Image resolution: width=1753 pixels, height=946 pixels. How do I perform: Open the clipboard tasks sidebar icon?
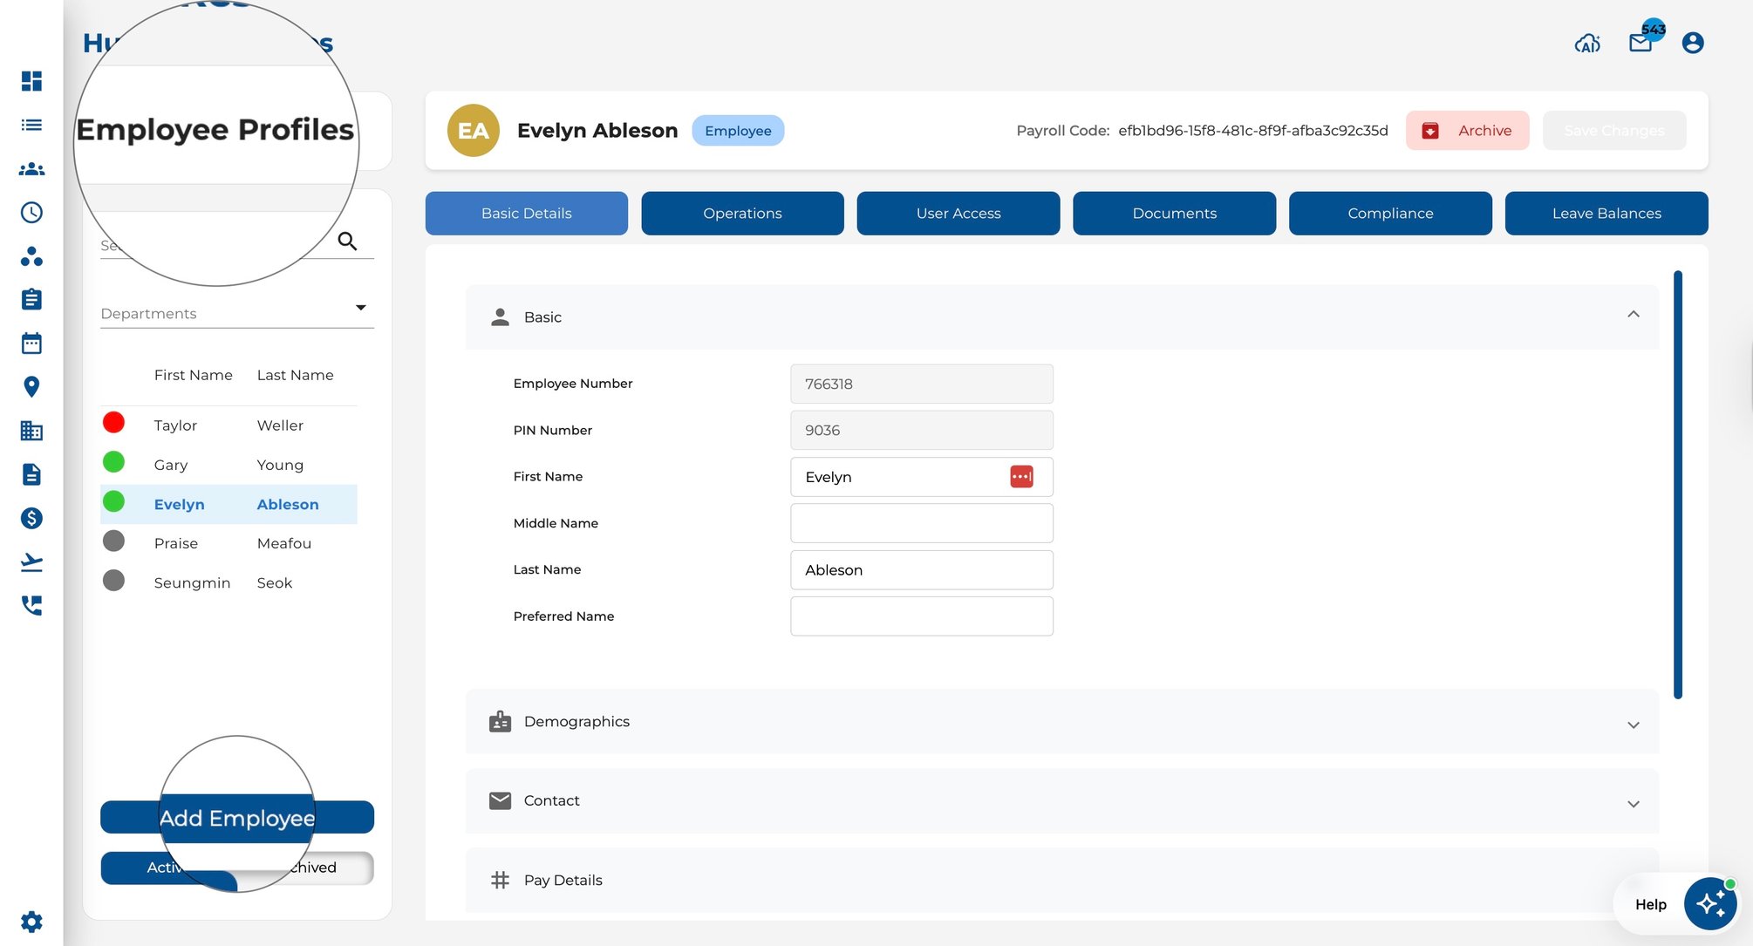click(x=31, y=299)
